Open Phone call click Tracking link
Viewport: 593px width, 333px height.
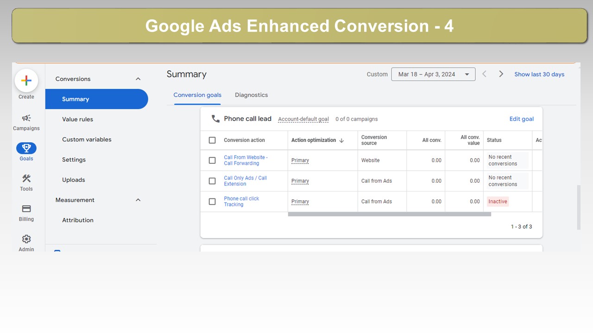241,202
